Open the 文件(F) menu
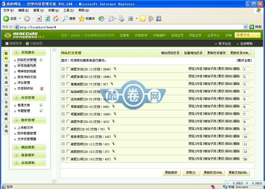 pos(9,10)
